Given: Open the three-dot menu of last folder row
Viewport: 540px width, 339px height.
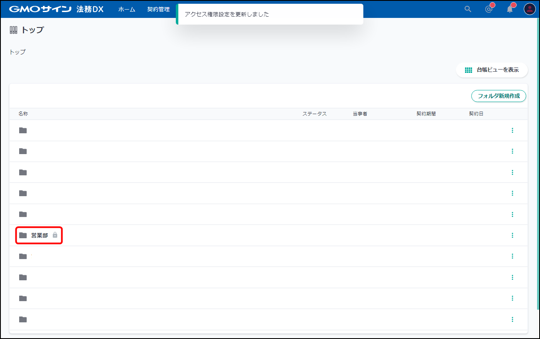Looking at the screenshot, I should point(512,319).
